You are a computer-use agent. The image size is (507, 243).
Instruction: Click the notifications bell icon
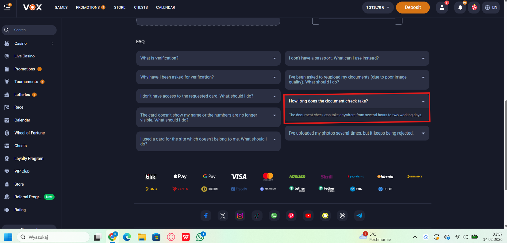click(x=460, y=7)
